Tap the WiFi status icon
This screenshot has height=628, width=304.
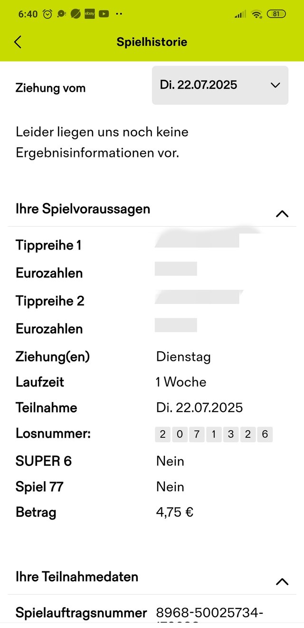257,14
